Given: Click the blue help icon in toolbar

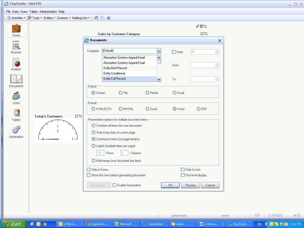Looking at the screenshot, I should (108, 18).
